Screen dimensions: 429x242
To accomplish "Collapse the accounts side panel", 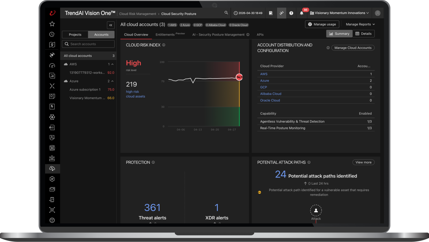I will pos(111,25).
